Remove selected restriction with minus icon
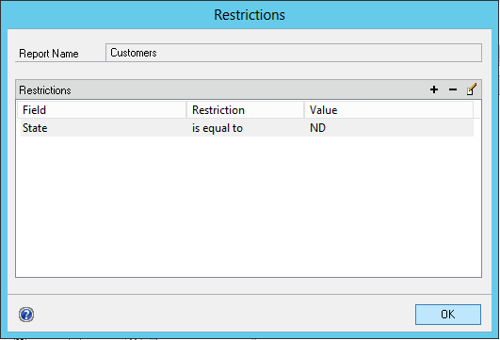Viewport: 500px width, 340px height. pos(453,89)
